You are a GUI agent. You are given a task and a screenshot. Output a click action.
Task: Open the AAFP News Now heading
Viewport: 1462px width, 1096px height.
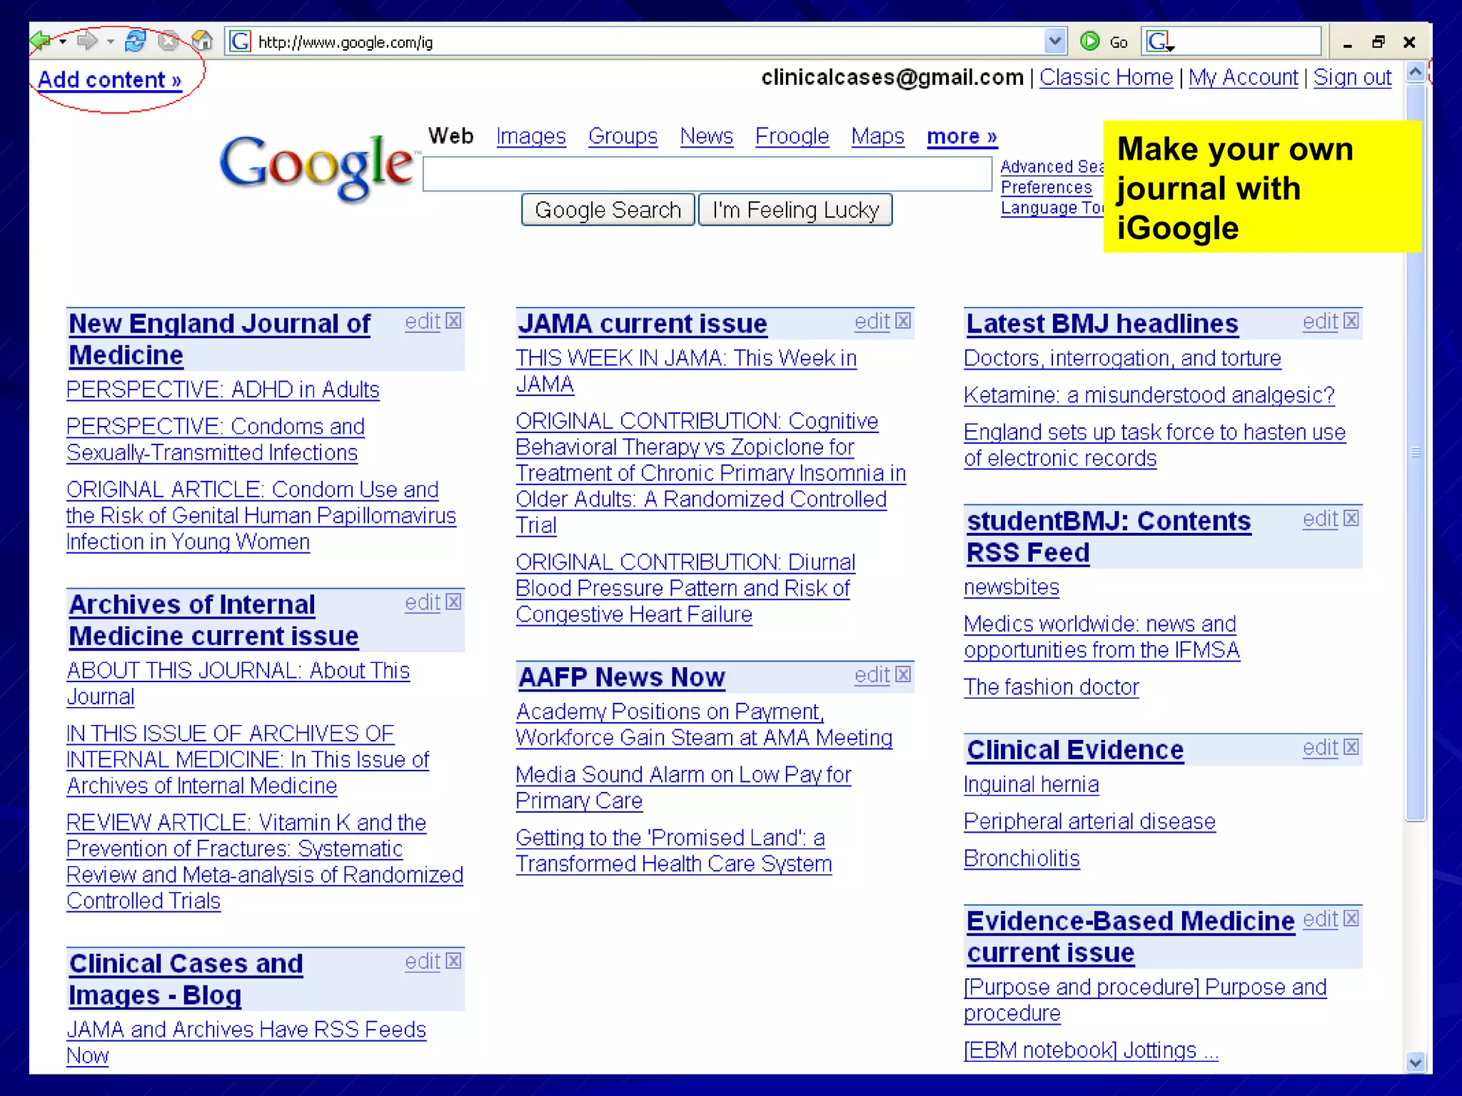(x=622, y=677)
